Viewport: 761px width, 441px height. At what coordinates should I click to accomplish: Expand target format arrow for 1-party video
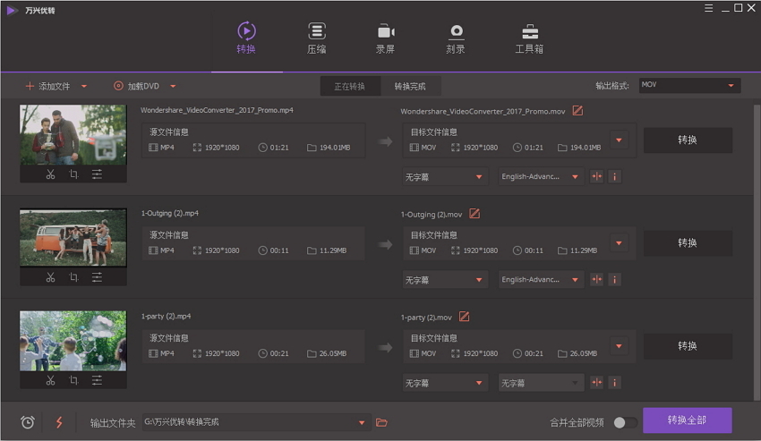(619, 346)
